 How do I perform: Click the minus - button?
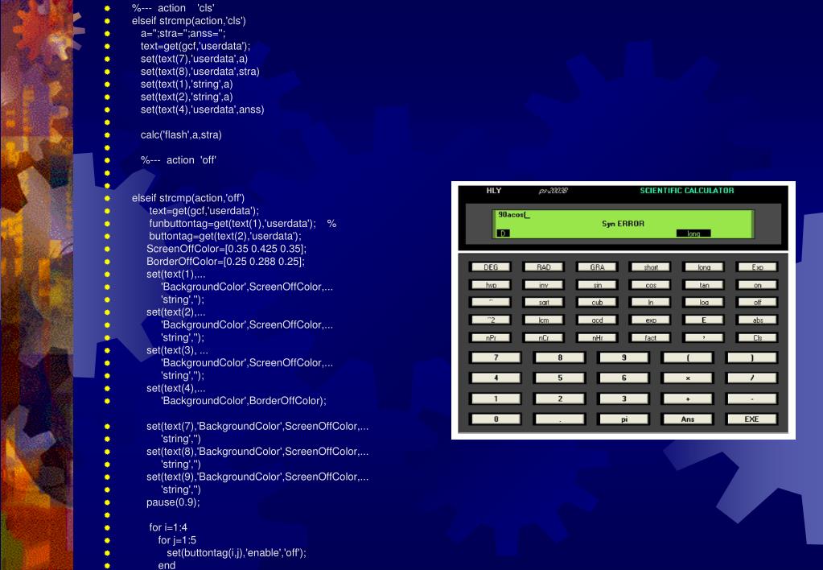click(751, 399)
